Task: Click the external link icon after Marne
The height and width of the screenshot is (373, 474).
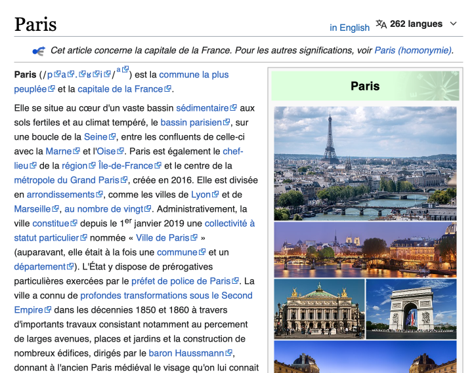Action: (x=76, y=151)
